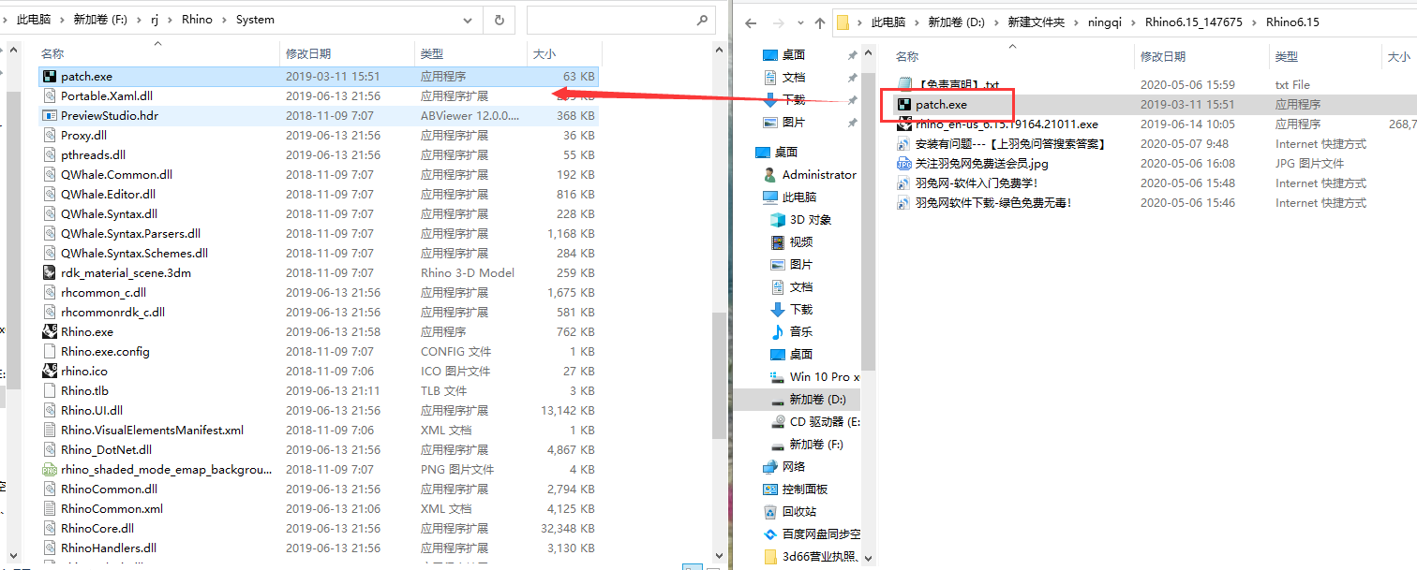This screenshot has width=1417, height=570.
Task: Click the patch.exe icon in Rhino6.15 folder
Action: pos(904,104)
